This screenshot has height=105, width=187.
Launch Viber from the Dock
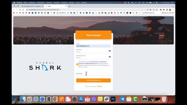[94, 99]
